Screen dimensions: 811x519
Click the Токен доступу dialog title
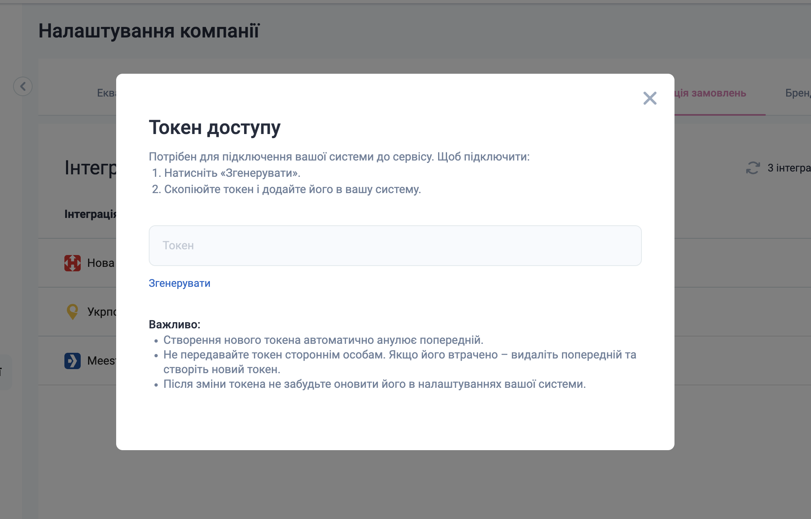point(214,128)
